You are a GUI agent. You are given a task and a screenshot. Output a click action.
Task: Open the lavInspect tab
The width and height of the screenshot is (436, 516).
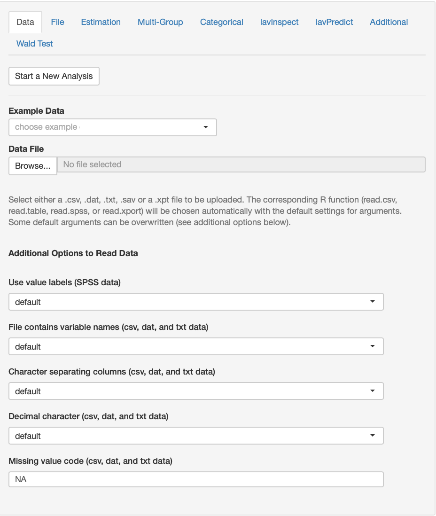279,22
